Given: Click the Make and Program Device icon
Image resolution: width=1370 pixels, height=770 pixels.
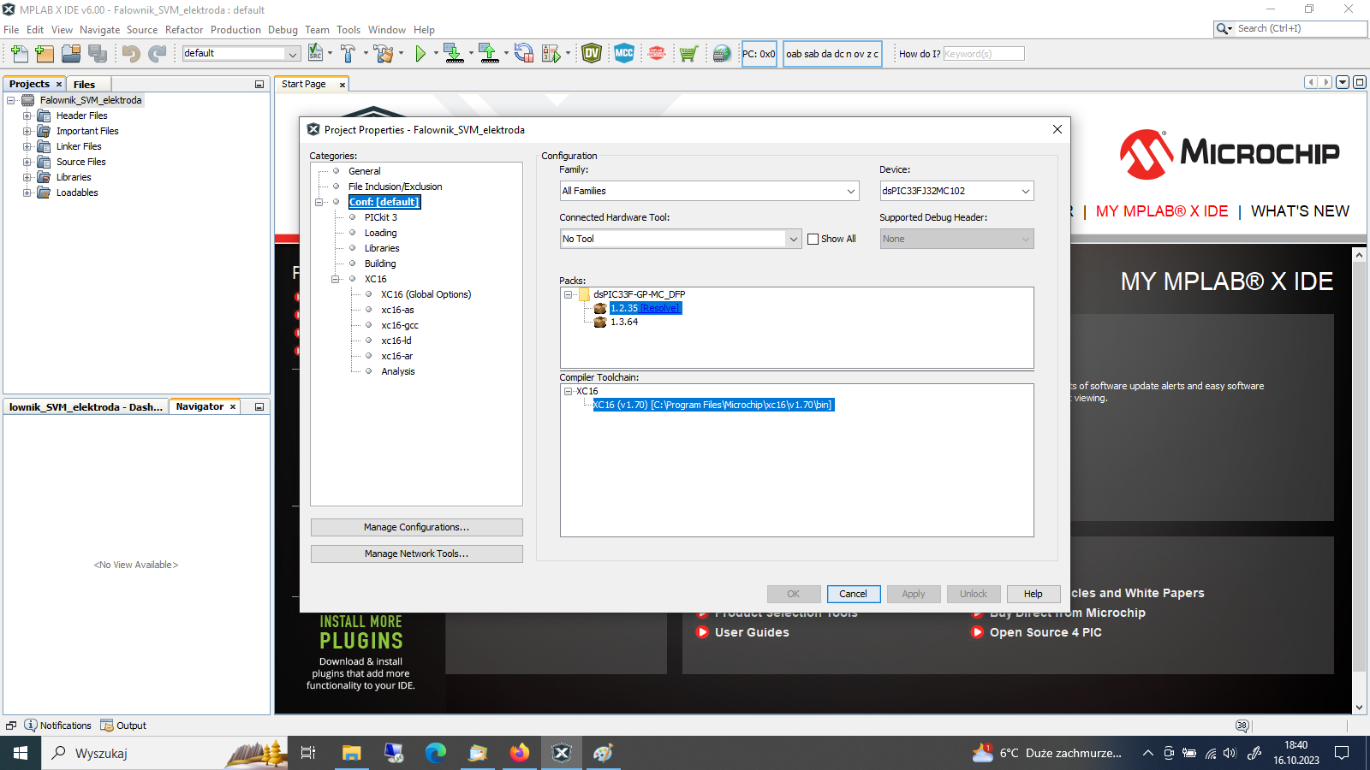Looking at the screenshot, I should pyautogui.click(x=454, y=54).
